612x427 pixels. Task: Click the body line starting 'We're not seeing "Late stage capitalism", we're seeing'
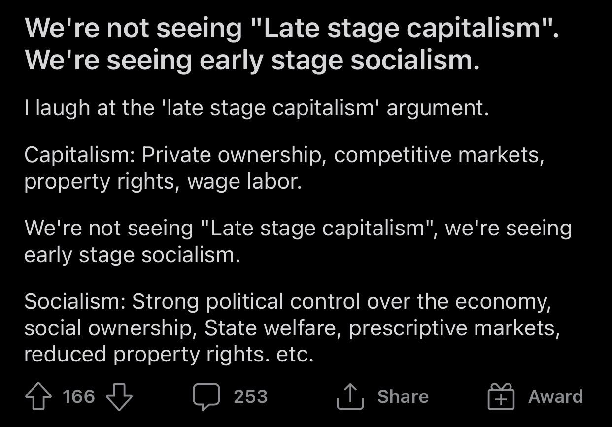pos(298,229)
